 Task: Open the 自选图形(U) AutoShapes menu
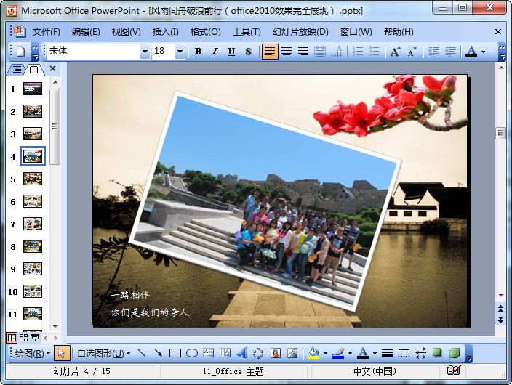point(104,353)
